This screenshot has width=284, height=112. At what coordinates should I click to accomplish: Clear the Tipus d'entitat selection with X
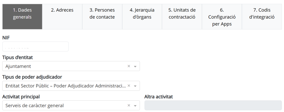(129, 66)
